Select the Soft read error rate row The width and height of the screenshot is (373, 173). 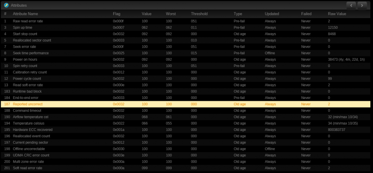(185, 168)
